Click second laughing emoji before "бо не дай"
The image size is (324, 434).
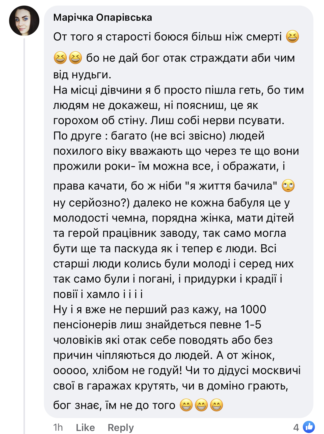click(75, 58)
